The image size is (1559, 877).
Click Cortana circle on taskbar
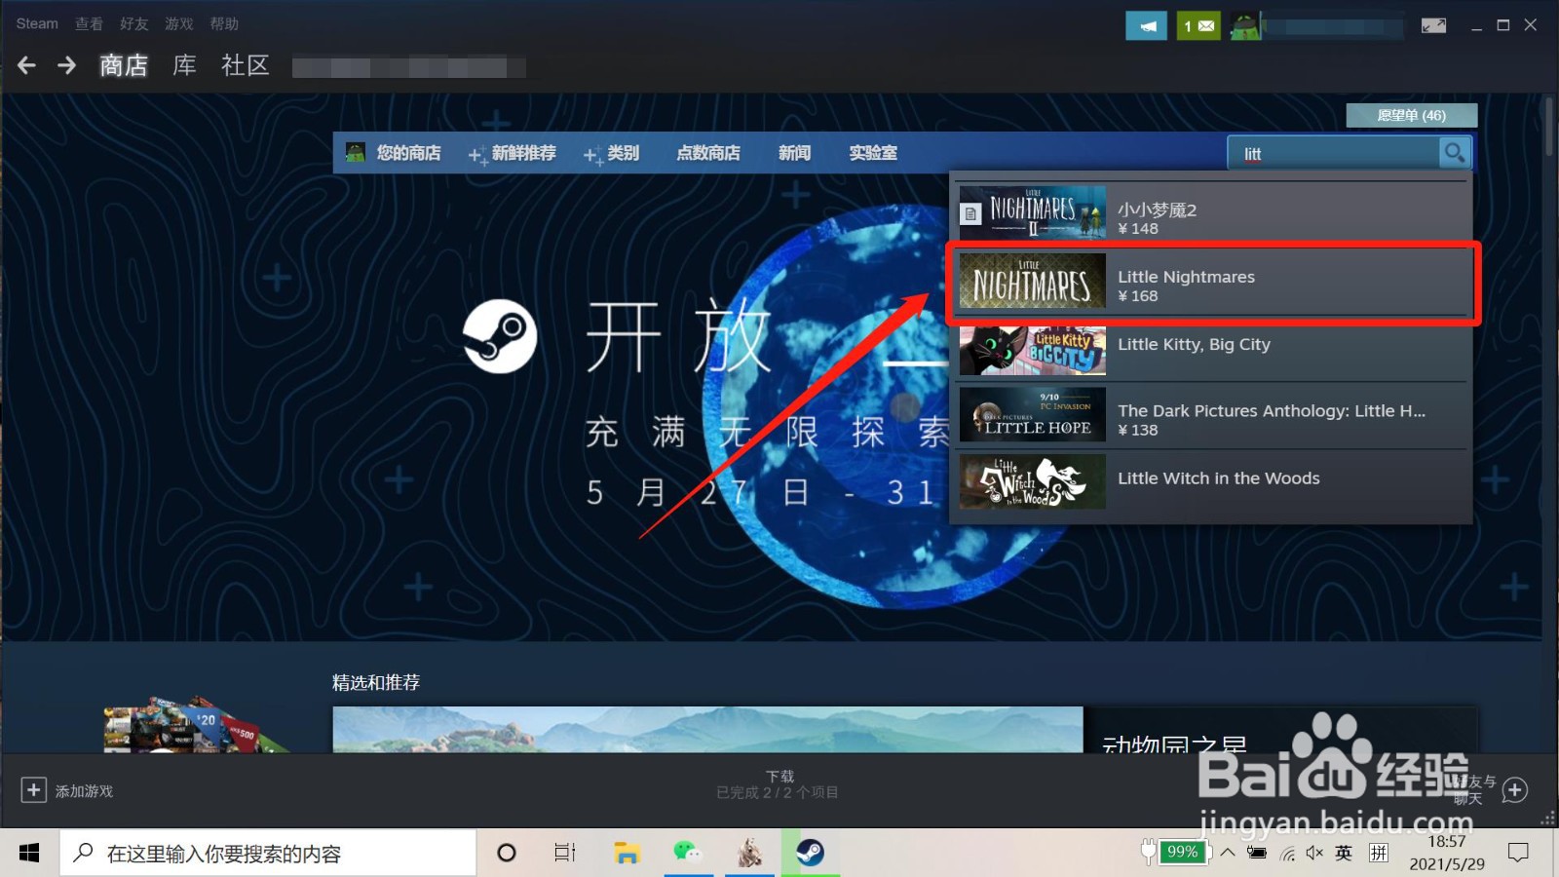(x=506, y=854)
